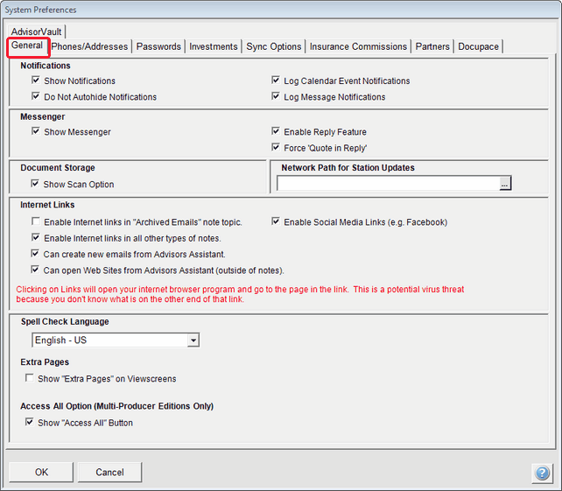The width and height of the screenshot is (562, 491).
Task: Go to the Docupace tab
Action: coord(478,46)
